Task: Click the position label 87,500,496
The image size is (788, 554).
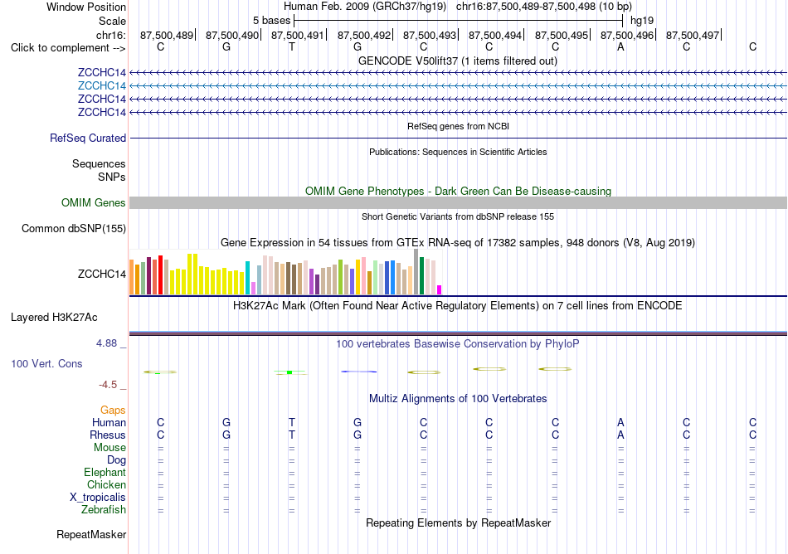Action: [x=627, y=35]
